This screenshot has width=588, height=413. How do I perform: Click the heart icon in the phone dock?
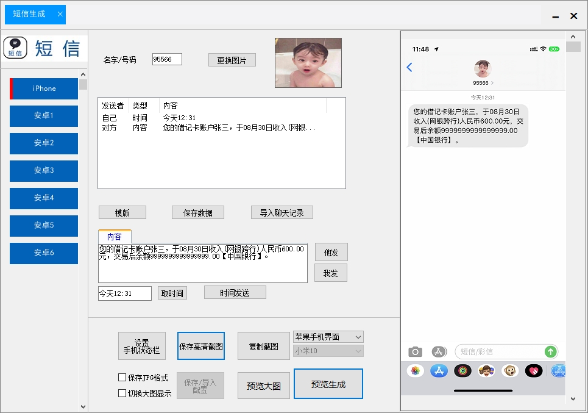coord(534,371)
